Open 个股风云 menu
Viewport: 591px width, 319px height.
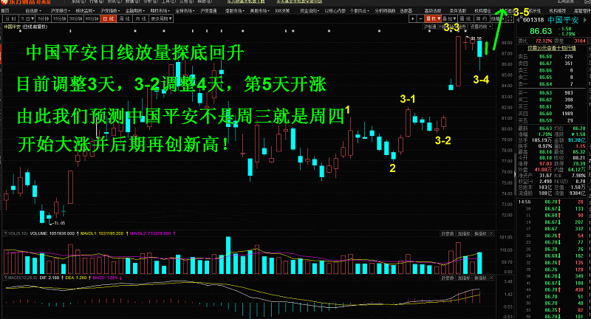point(360,10)
